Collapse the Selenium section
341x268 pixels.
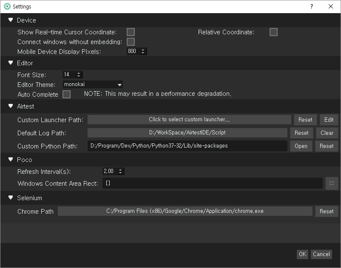pos(11,198)
